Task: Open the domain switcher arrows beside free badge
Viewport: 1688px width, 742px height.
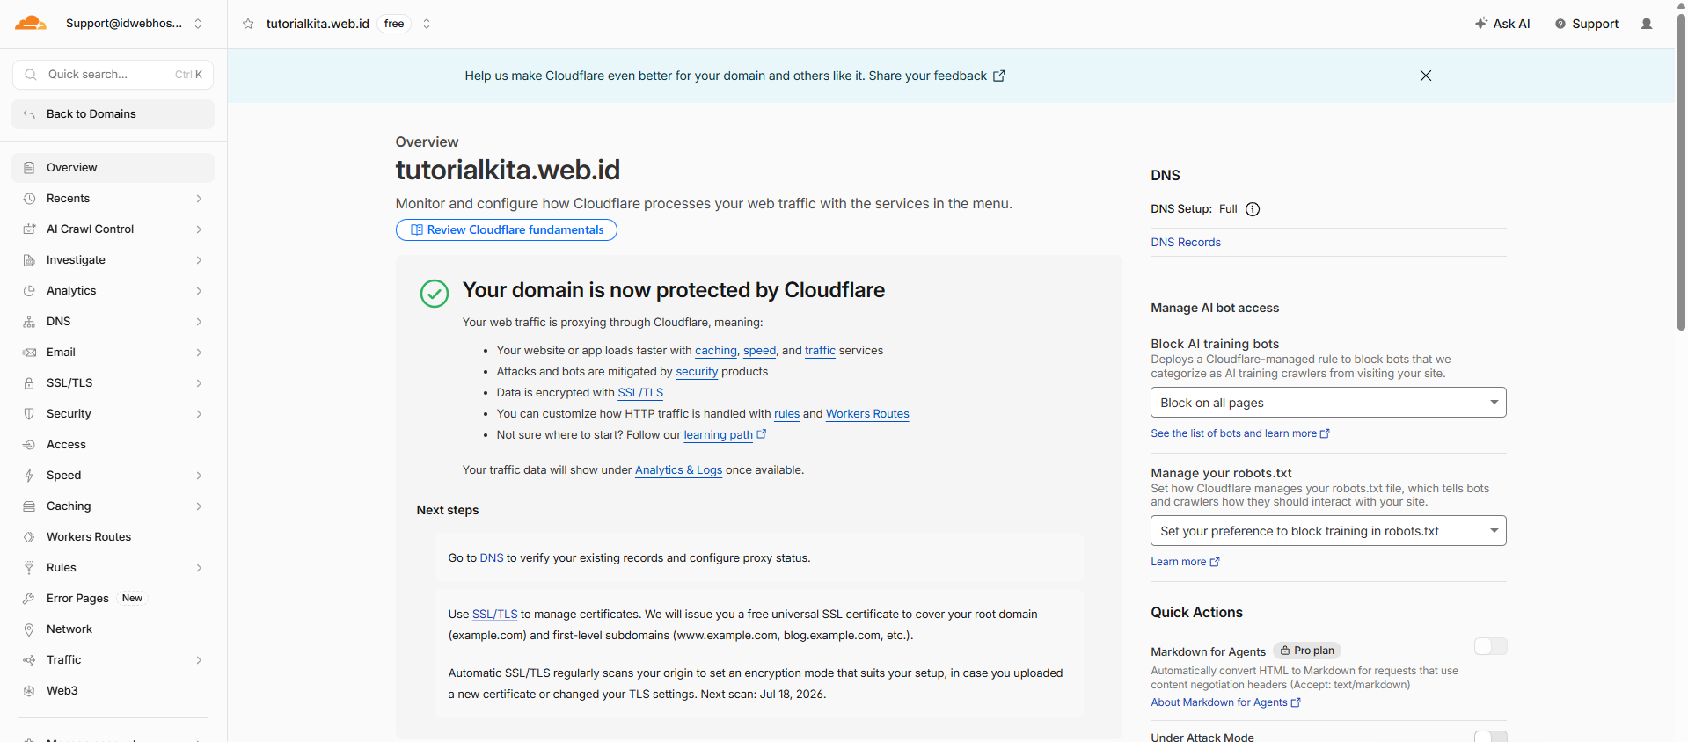Action: 427,24
